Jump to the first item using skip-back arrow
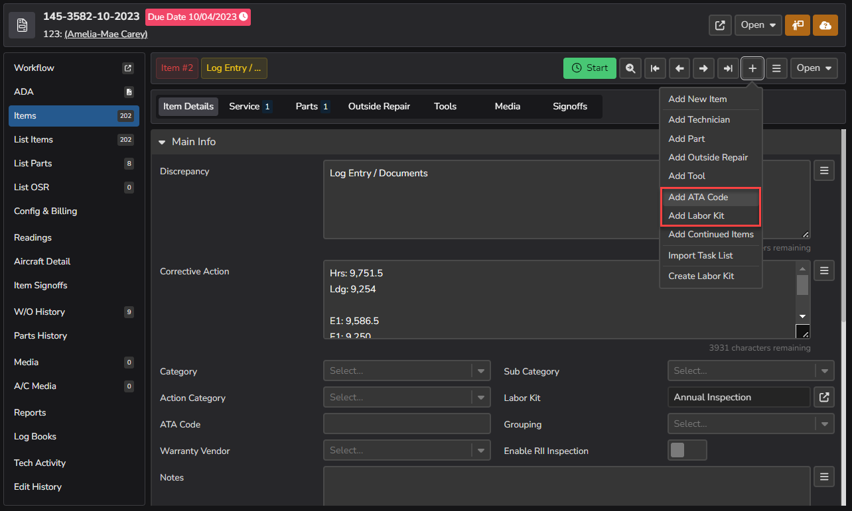Viewport: 852px width, 511px height. (654, 68)
